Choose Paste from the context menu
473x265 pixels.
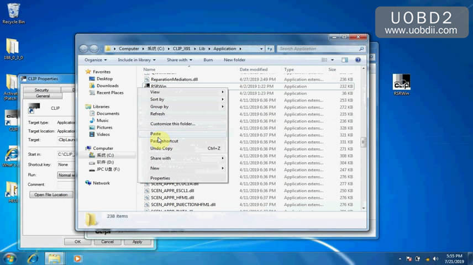click(x=156, y=134)
